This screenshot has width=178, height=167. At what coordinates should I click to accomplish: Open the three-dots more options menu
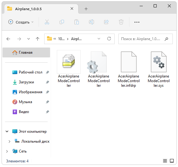point(137,22)
